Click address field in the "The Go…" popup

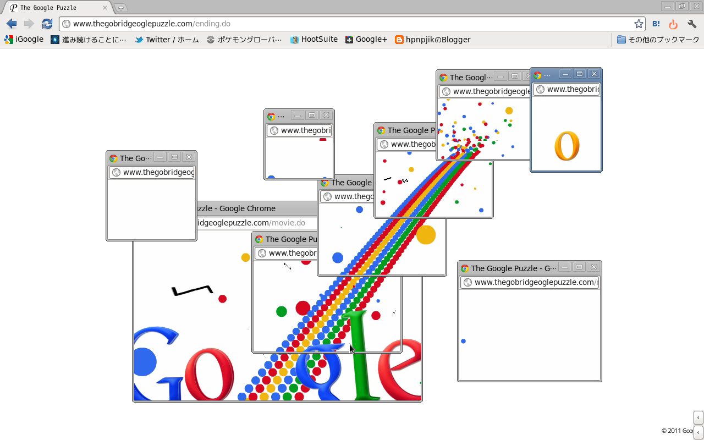pyautogui.click(x=152, y=172)
